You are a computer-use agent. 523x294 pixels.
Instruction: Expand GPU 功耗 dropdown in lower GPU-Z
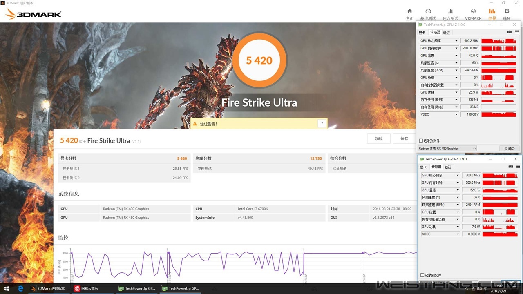(458, 227)
